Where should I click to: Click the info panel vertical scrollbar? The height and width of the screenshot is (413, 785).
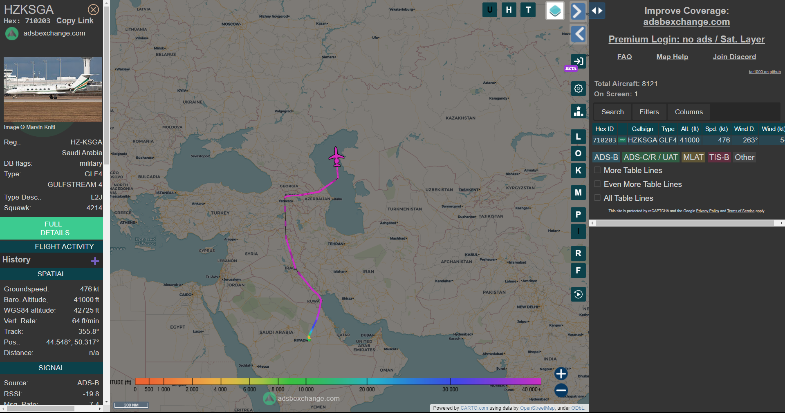(x=106, y=86)
